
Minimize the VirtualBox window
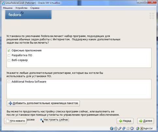click(140, 2)
